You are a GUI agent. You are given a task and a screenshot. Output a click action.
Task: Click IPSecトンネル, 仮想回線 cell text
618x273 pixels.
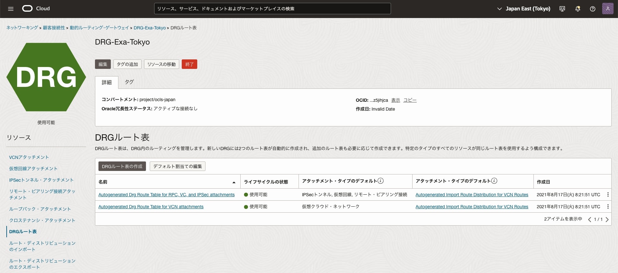click(x=355, y=195)
